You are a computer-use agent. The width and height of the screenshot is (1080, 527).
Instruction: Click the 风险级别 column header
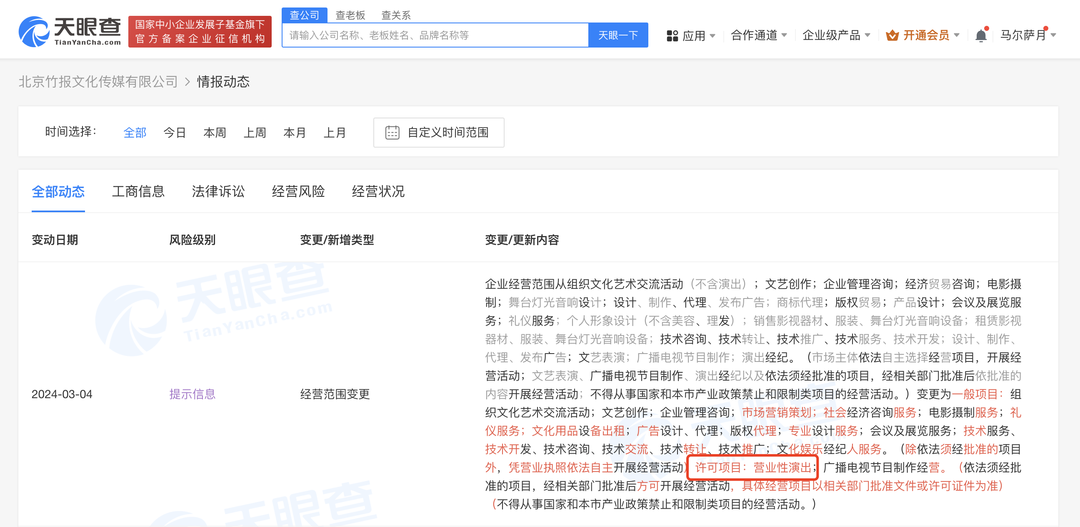[192, 240]
